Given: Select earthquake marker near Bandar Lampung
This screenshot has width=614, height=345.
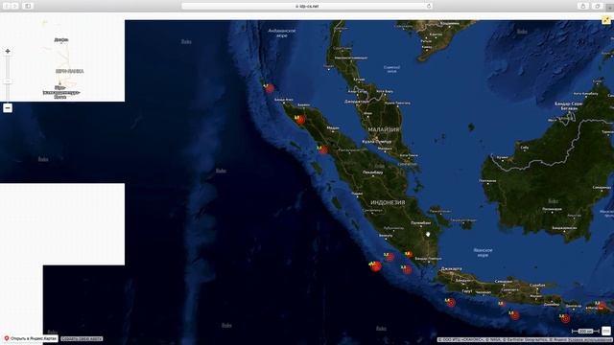Looking at the screenshot, I should click(x=409, y=254).
